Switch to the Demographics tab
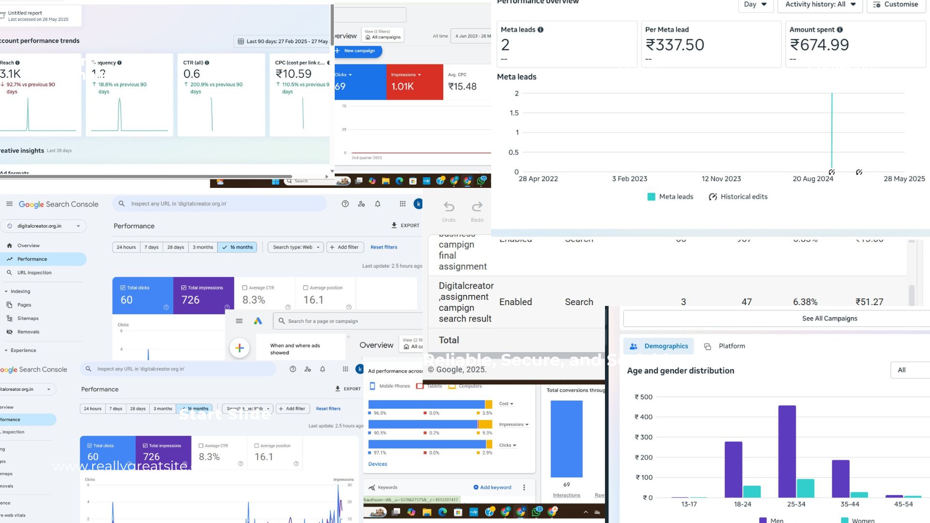Image resolution: width=930 pixels, height=523 pixels. pyautogui.click(x=659, y=346)
